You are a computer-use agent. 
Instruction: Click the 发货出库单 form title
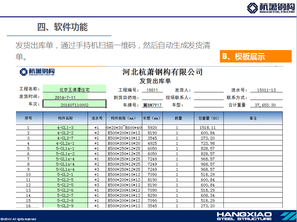pos(155,81)
